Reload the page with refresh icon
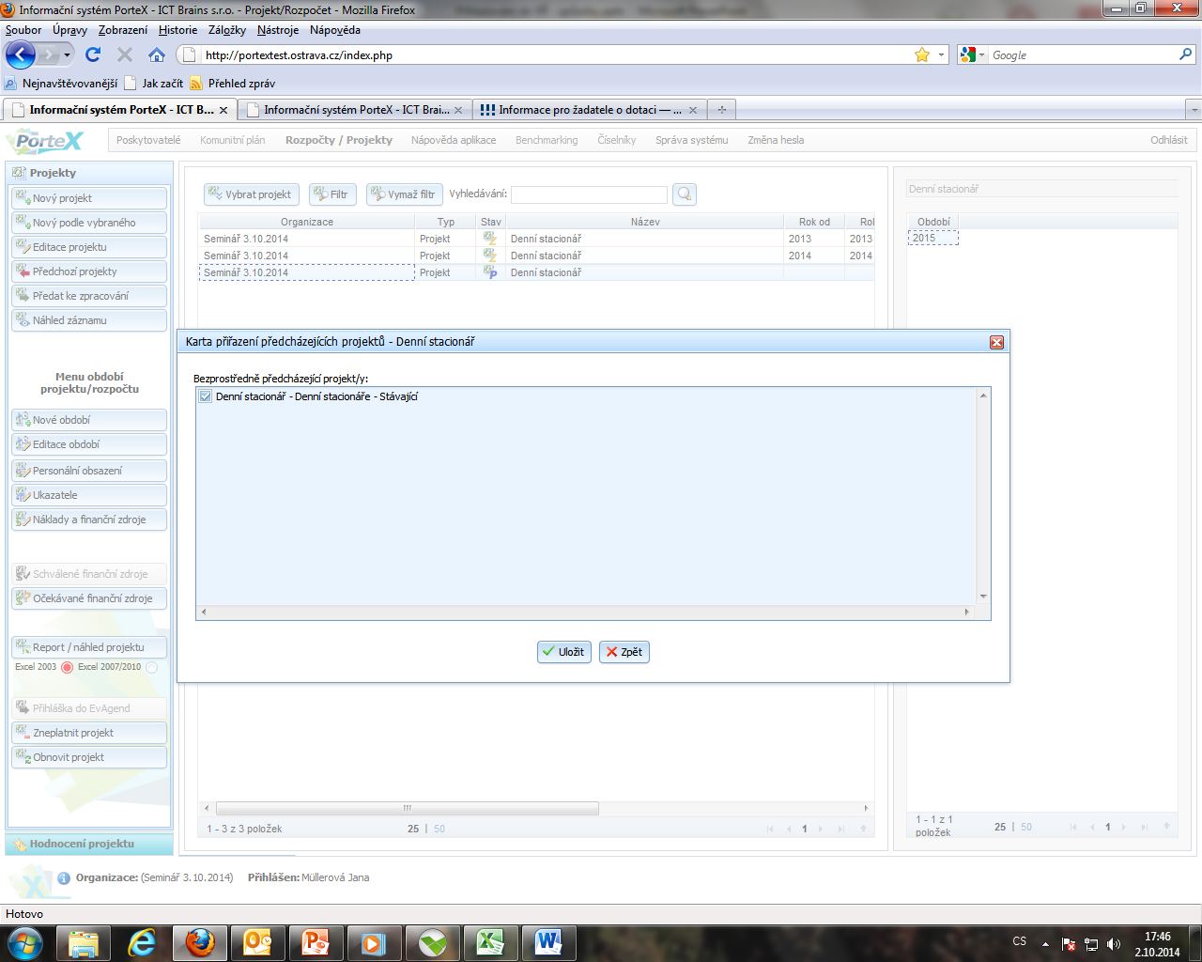Image resolution: width=1202 pixels, height=962 pixels. coord(92,54)
